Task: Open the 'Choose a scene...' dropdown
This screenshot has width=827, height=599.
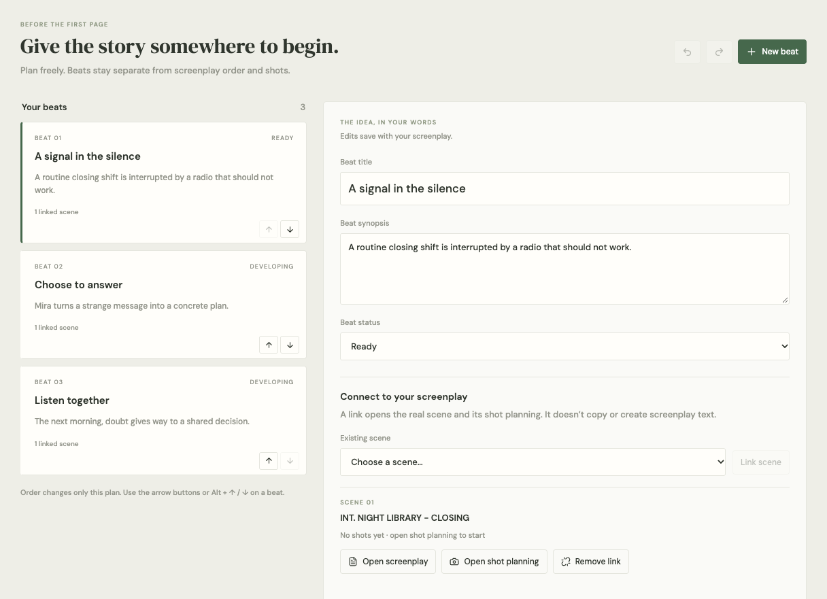Action: pos(533,462)
